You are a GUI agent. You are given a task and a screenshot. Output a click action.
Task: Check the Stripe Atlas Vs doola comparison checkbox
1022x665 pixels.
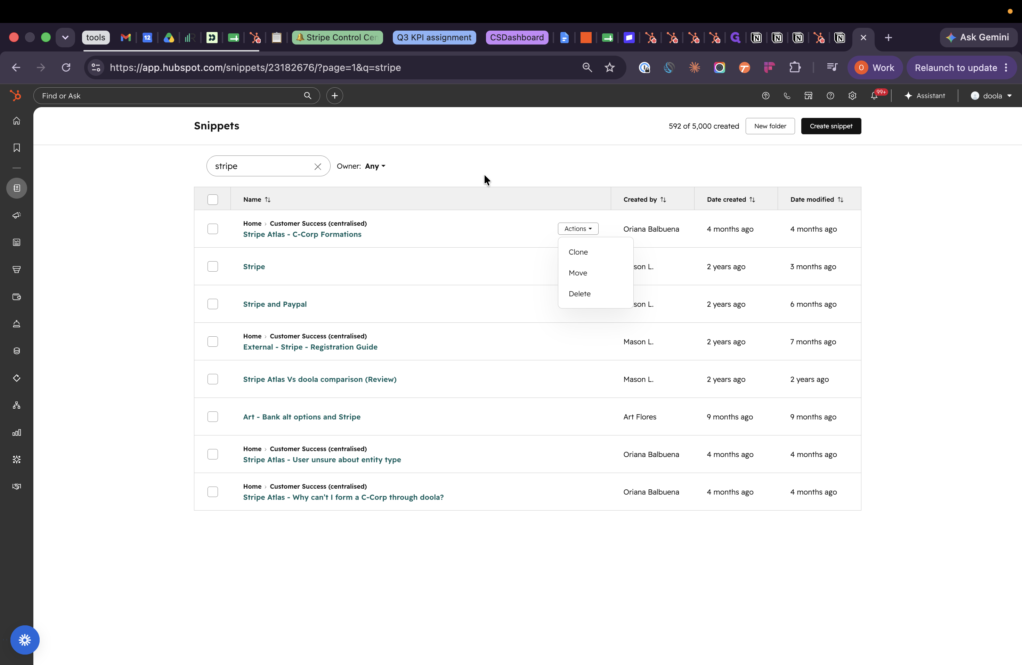point(212,379)
